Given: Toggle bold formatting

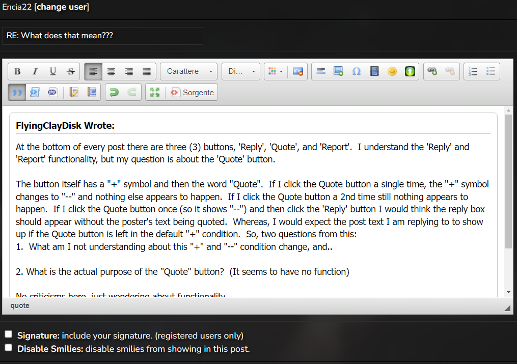Looking at the screenshot, I should [17, 71].
